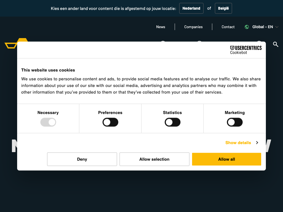The height and width of the screenshot is (212, 283).
Task: Click the Necessary cookies toggle
Action: pos(48,122)
